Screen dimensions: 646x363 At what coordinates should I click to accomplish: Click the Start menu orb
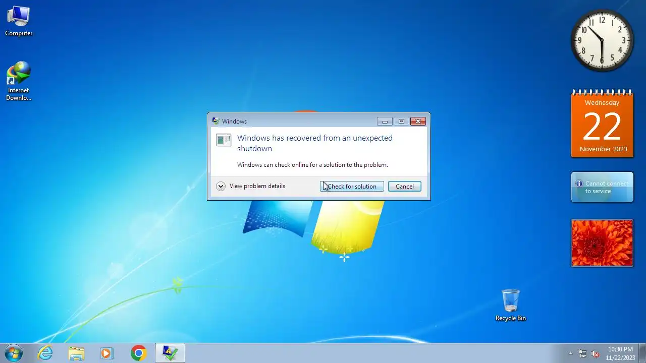point(14,353)
